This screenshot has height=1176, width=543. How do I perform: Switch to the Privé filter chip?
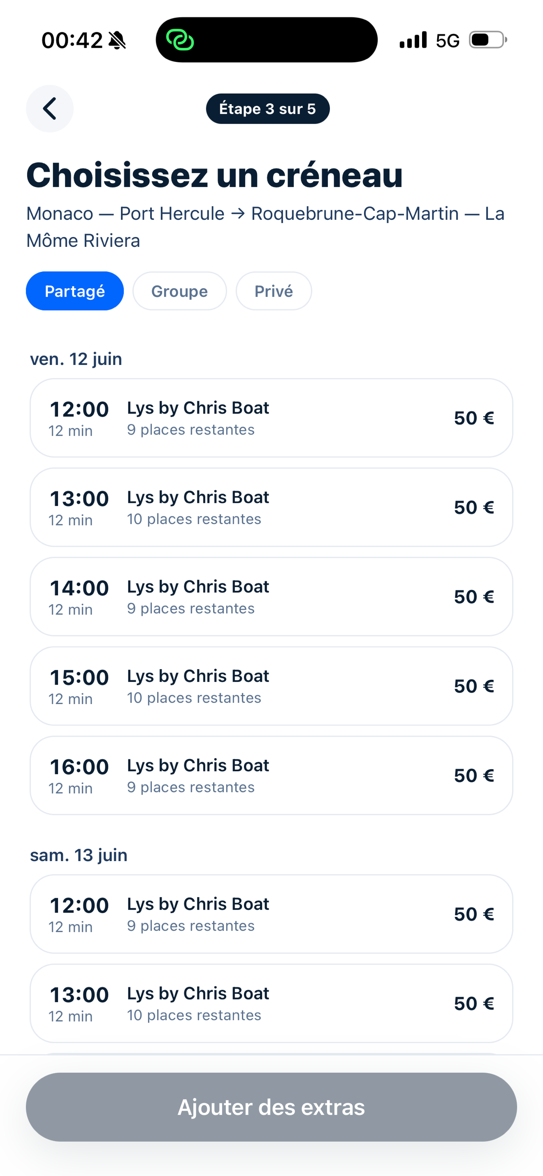click(274, 291)
